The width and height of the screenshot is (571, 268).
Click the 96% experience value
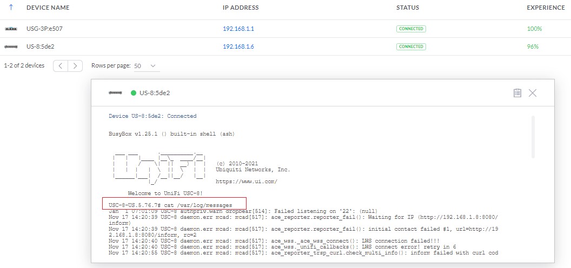(x=533, y=46)
